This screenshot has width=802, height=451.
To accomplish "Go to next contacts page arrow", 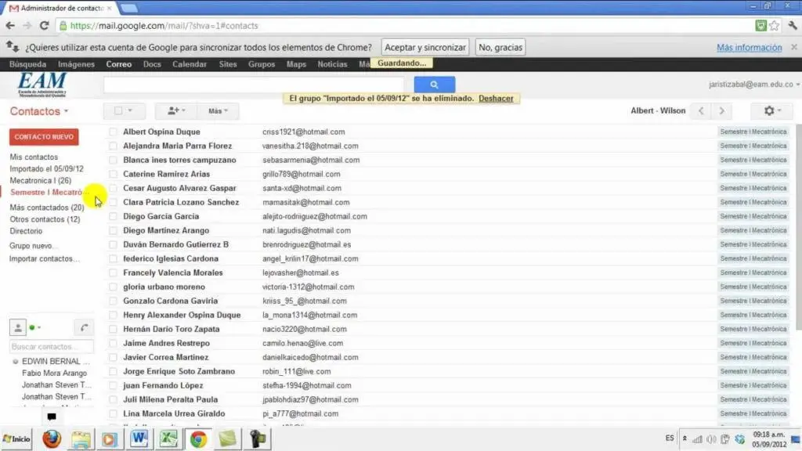I will 721,111.
